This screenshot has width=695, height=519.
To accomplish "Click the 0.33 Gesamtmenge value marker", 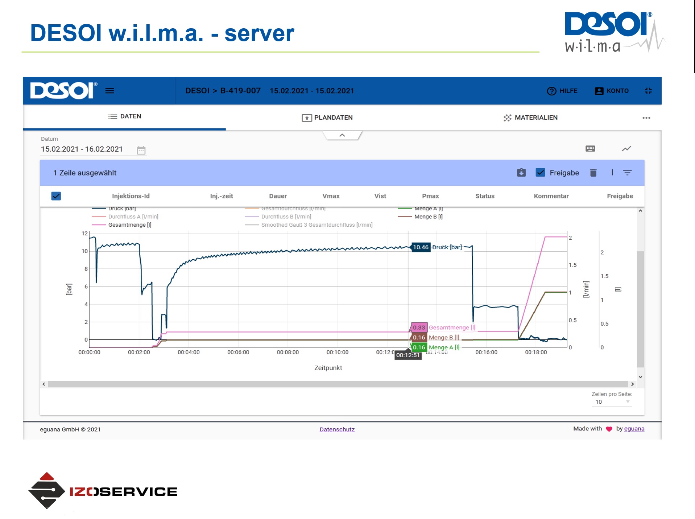I will 419,328.
